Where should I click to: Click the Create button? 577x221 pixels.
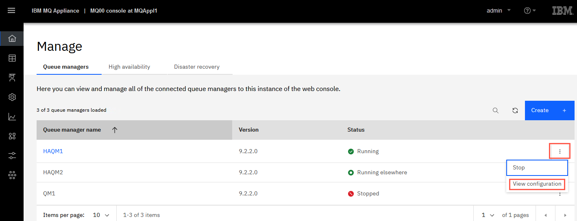point(549,110)
